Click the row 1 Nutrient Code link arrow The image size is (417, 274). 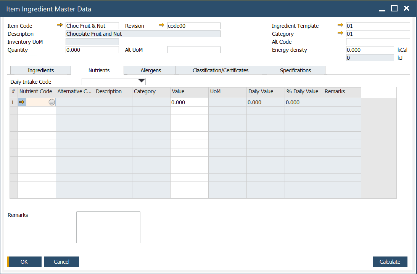click(21, 102)
